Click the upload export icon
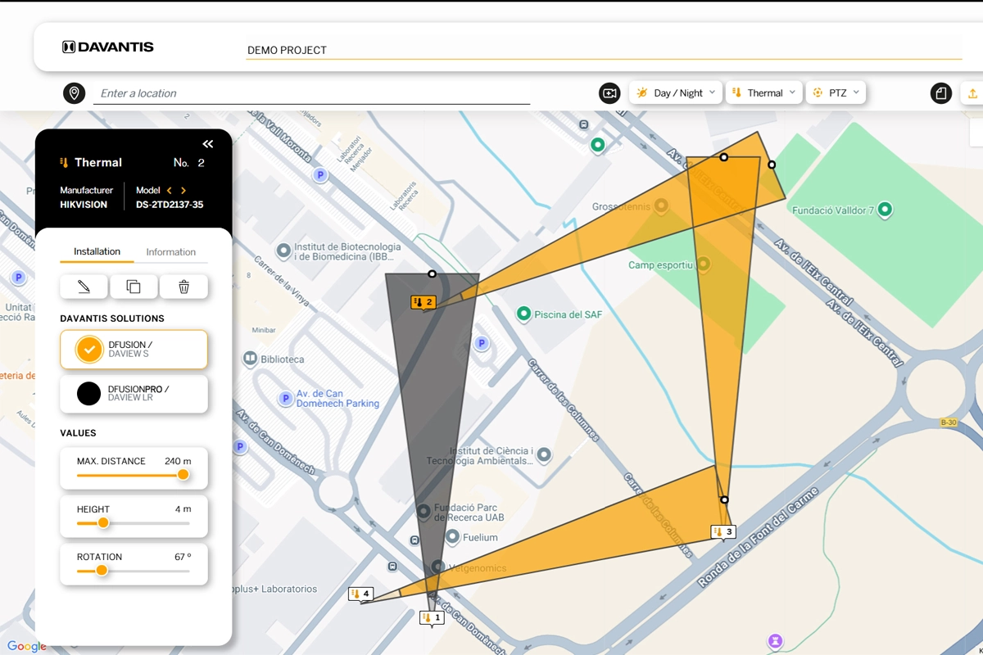 click(x=972, y=93)
